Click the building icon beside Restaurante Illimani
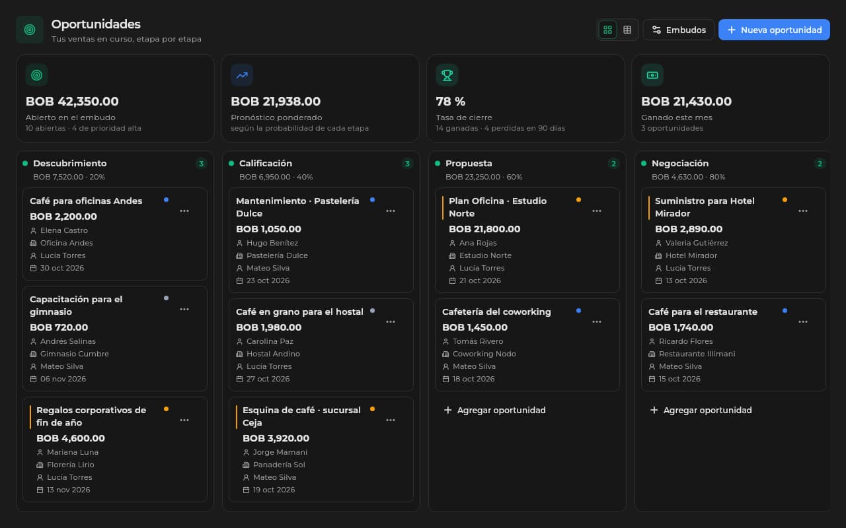Viewport: 846px width, 528px height. pyautogui.click(x=652, y=354)
